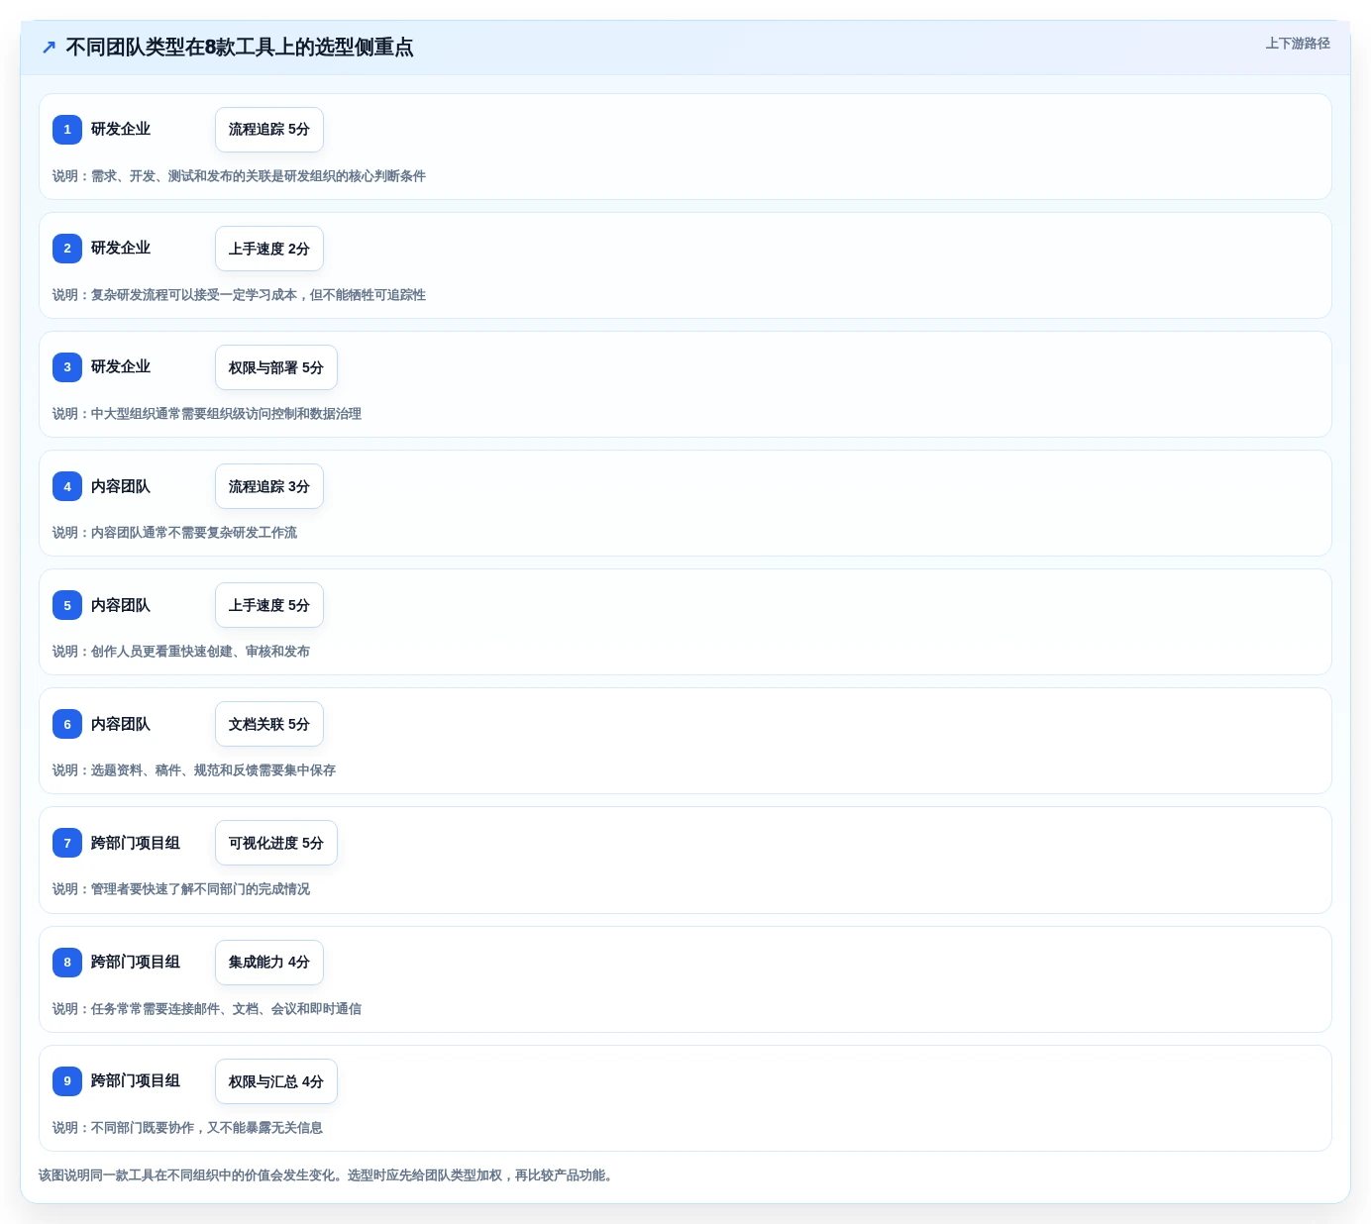1371x1224 pixels.
Task: Click note 任务常常需要连接邮件、文档、会议
Action: point(207,1009)
